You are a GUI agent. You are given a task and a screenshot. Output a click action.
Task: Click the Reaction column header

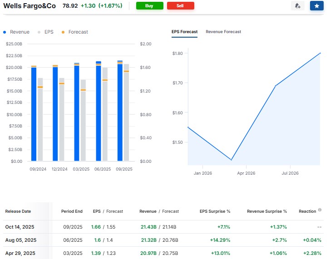coord(307,211)
